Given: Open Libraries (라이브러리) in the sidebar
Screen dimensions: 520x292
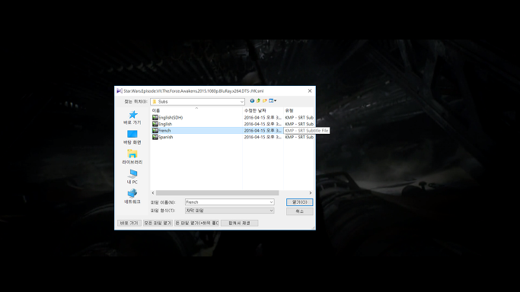Looking at the screenshot, I should 132,157.
